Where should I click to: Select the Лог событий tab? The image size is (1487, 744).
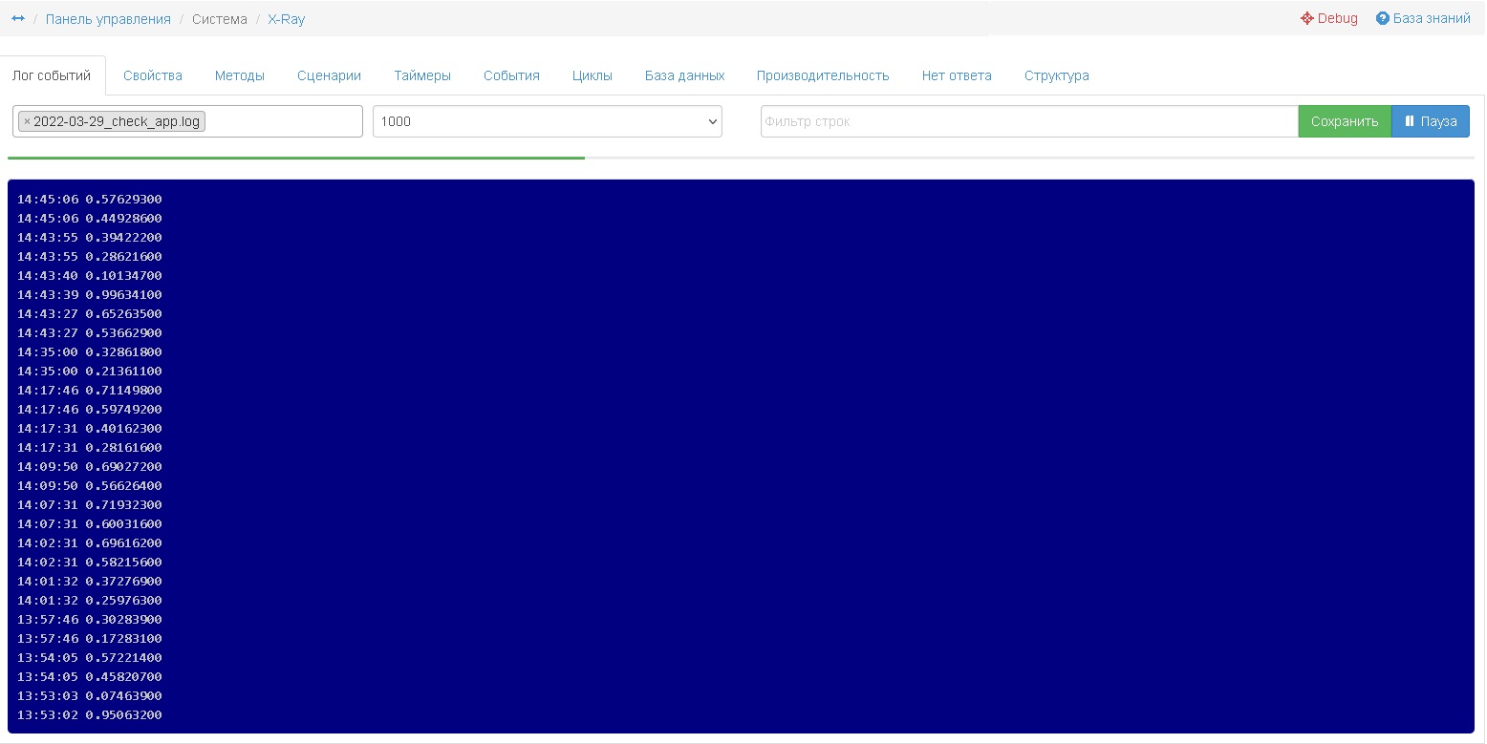(x=52, y=75)
